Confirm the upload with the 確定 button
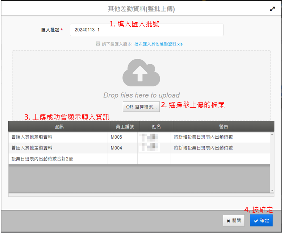This screenshot has height=234, width=284. (x=261, y=221)
